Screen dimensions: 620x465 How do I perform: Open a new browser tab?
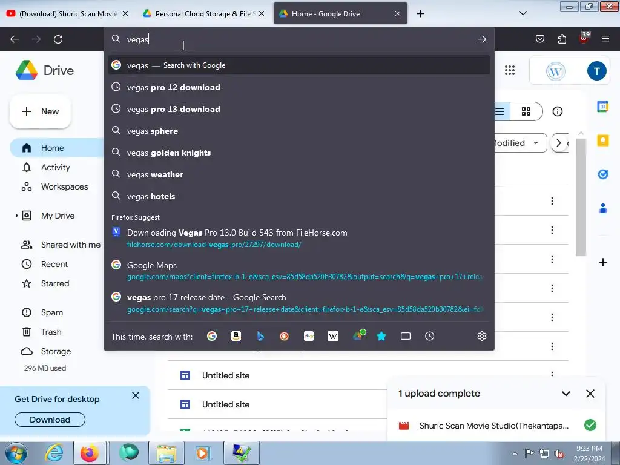(420, 14)
